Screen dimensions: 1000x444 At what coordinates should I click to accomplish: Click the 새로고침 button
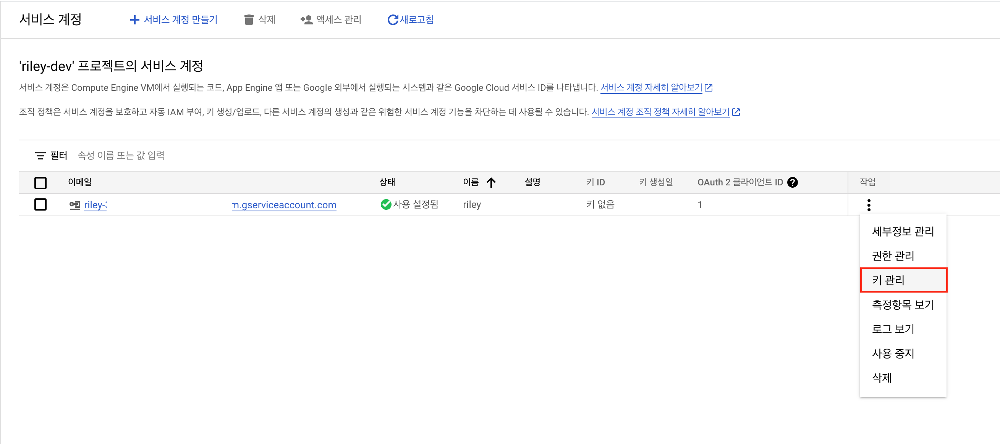tap(411, 20)
